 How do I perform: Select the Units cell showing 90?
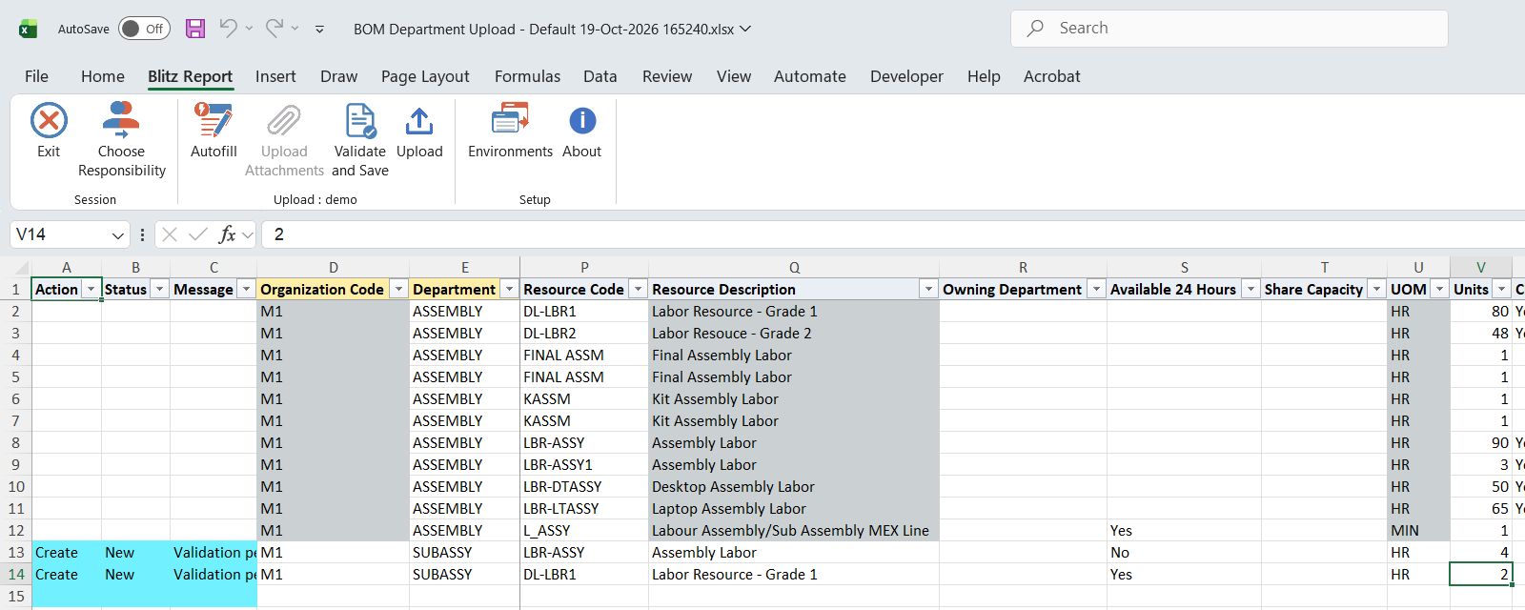[x=1481, y=443]
